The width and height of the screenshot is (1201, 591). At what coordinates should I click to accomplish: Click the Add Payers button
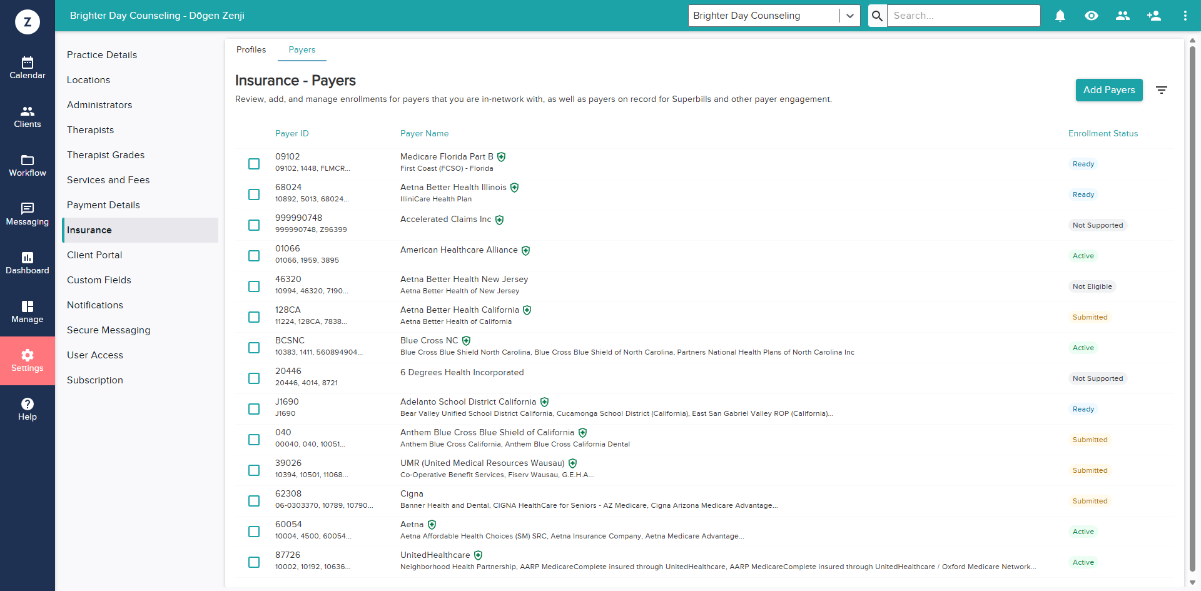1109,90
